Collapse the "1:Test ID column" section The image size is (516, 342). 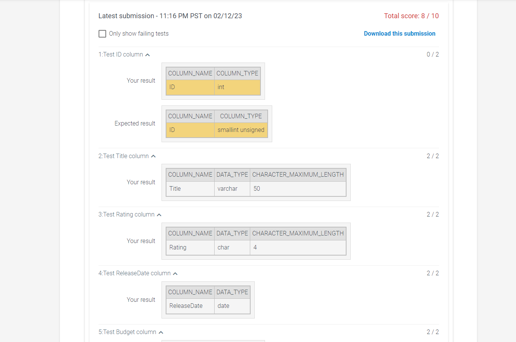coord(147,54)
